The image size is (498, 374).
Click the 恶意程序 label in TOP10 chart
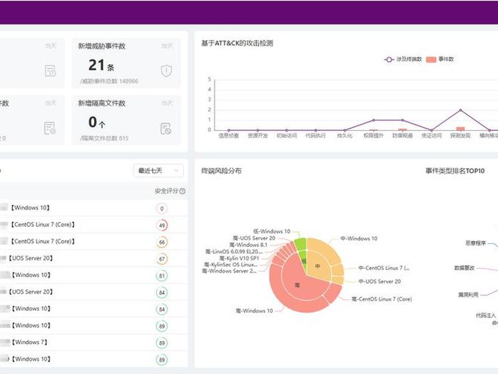click(476, 243)
